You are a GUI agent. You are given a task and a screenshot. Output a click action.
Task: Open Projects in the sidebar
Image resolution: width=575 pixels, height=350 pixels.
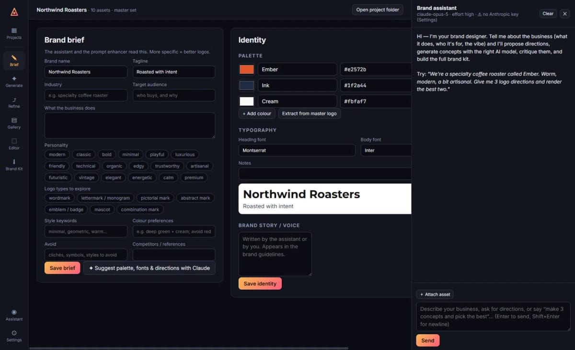click(x=14, y=34)
